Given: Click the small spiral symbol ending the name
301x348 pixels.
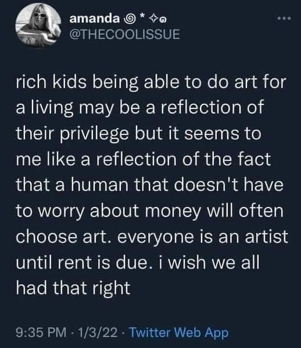Looking at the screenshot, I should pyautogui.click(x=163, y=21).
